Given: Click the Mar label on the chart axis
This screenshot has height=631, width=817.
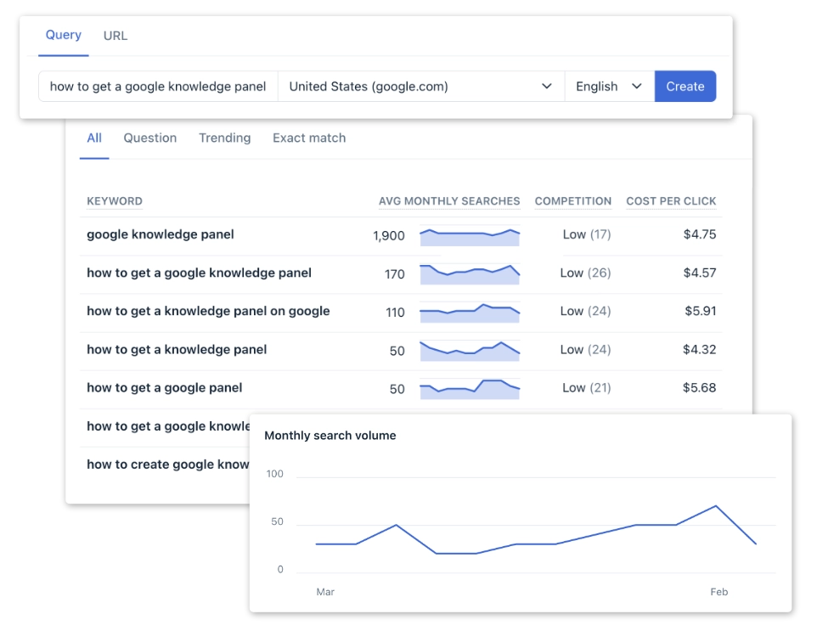Looking at the screenshot, I should click(x=325, y=592).
